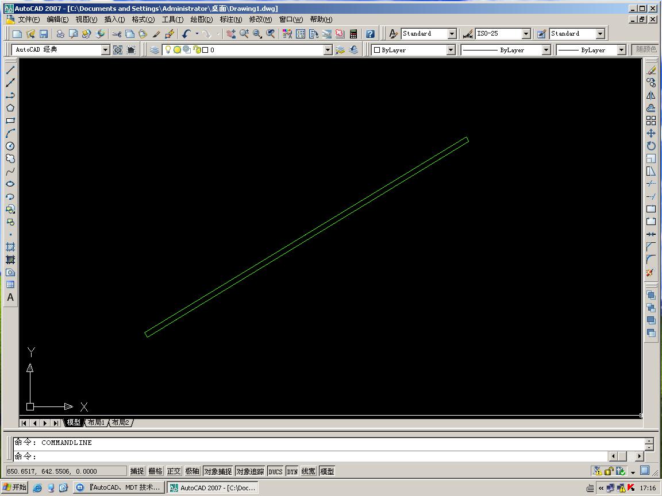Open the 编辑(E) menu
The width and height of the screenshot is (662, 496).
pos(57,20)
